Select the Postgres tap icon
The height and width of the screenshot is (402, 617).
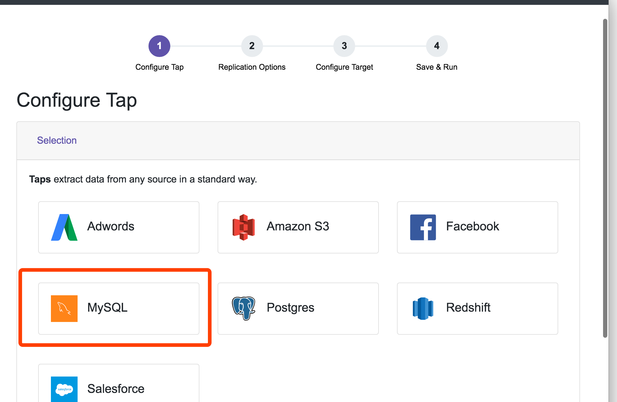pos(243,308)
